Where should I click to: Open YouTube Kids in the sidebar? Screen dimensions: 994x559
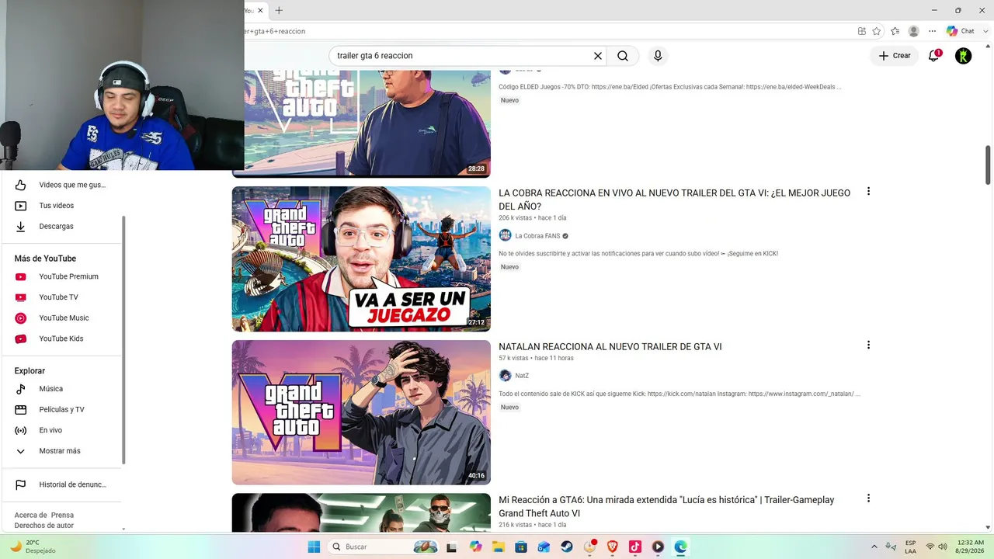(62, 339)
